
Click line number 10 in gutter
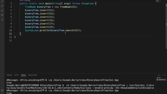point(10,30)
